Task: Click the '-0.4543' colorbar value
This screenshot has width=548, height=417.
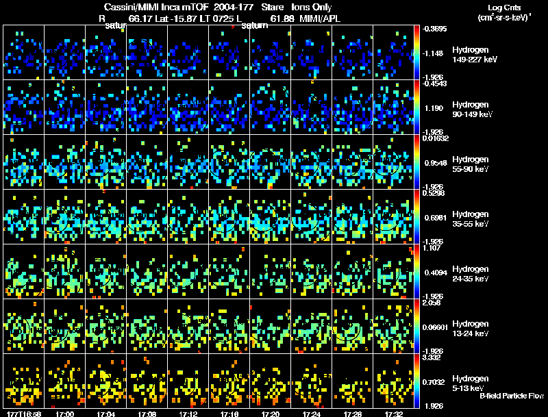Action: (434, 84)
